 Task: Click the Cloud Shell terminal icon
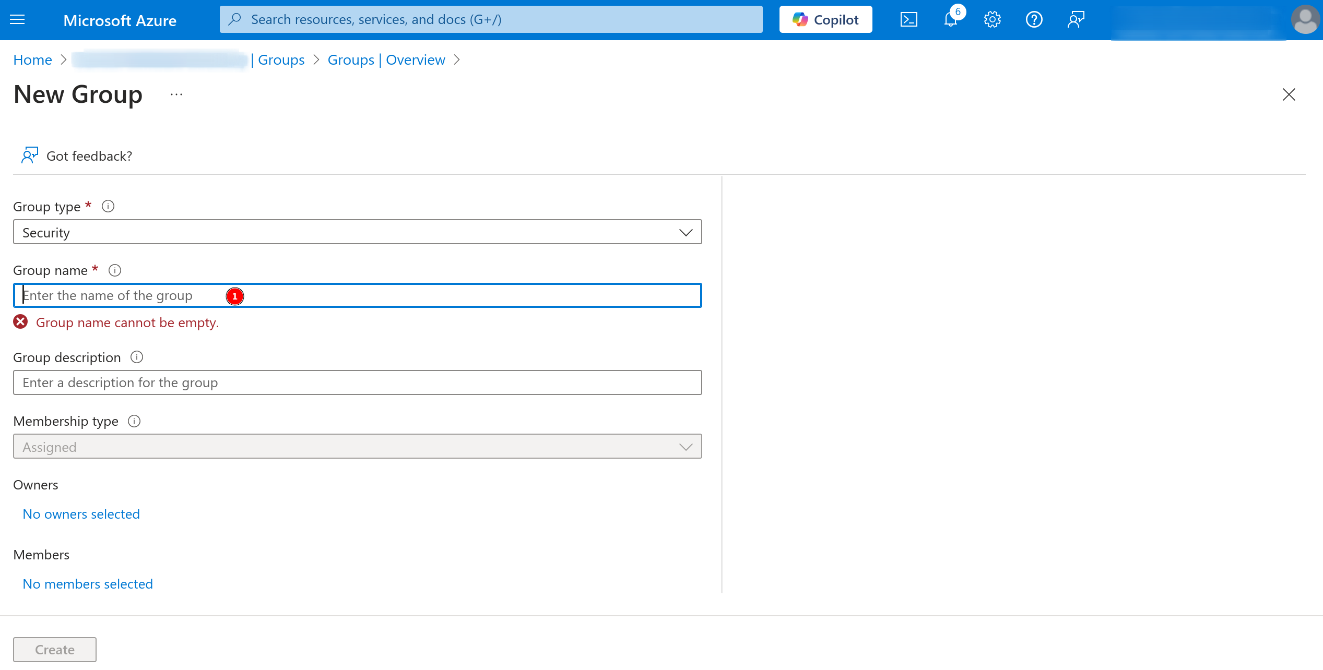[x=908, y=20]
